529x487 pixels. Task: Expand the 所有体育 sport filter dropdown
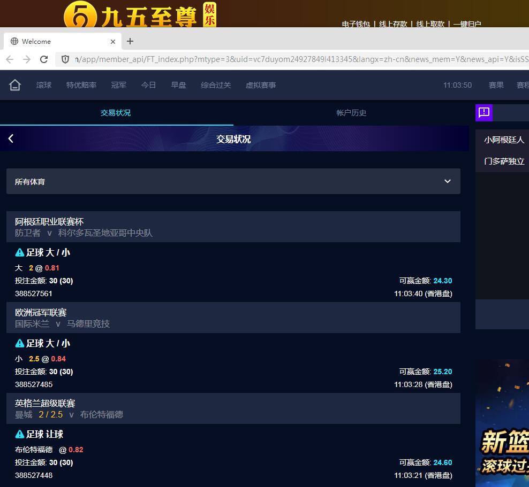(x=233, y=181)
